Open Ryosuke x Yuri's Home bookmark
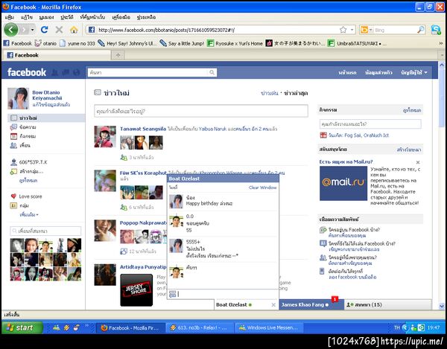The width and height of the screenshot is (447, 349). [235, 43]
